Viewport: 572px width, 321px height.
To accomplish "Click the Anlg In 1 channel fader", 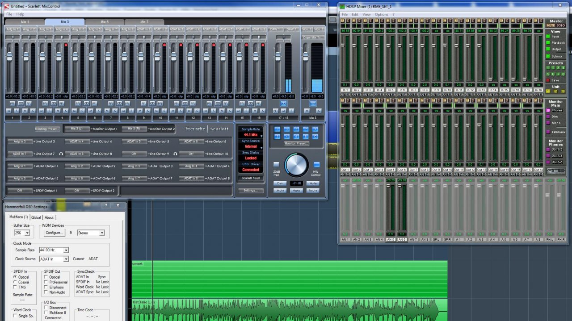I will coord(9,56).
